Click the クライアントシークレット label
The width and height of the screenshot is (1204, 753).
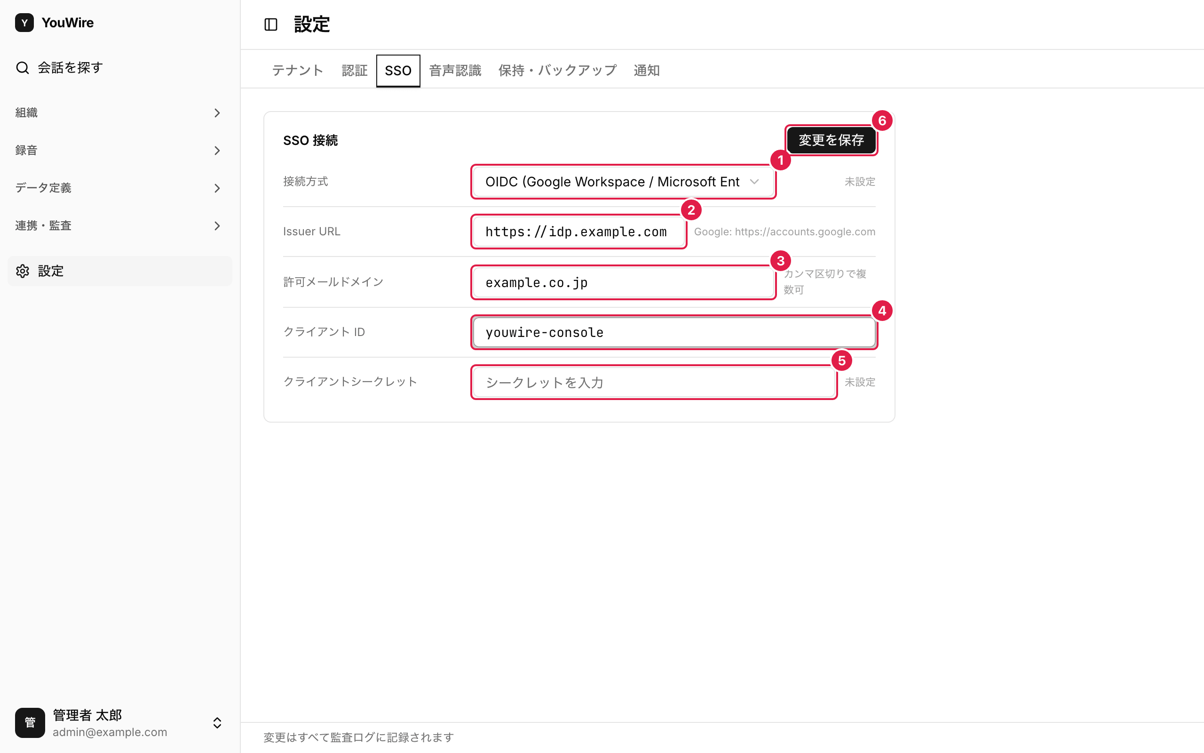tap(350, 382)
